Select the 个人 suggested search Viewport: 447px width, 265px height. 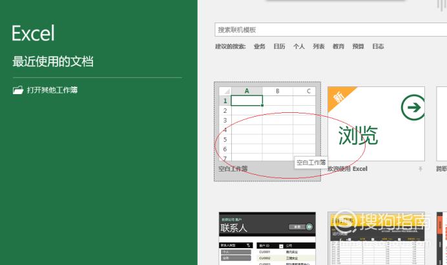click(x=299, y=46)
